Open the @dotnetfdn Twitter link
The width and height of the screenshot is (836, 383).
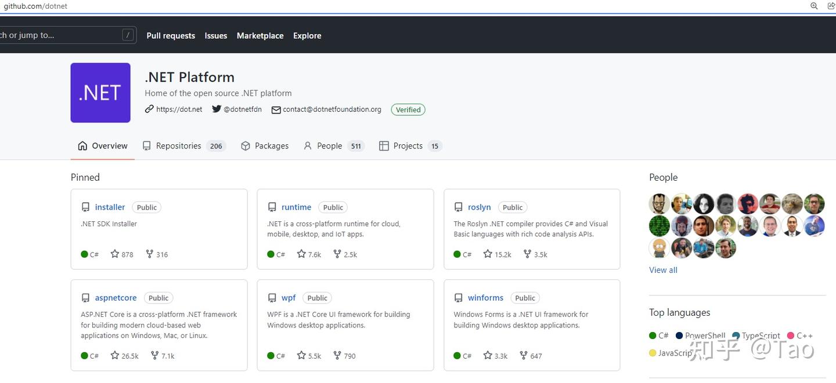tap(237, 109)
